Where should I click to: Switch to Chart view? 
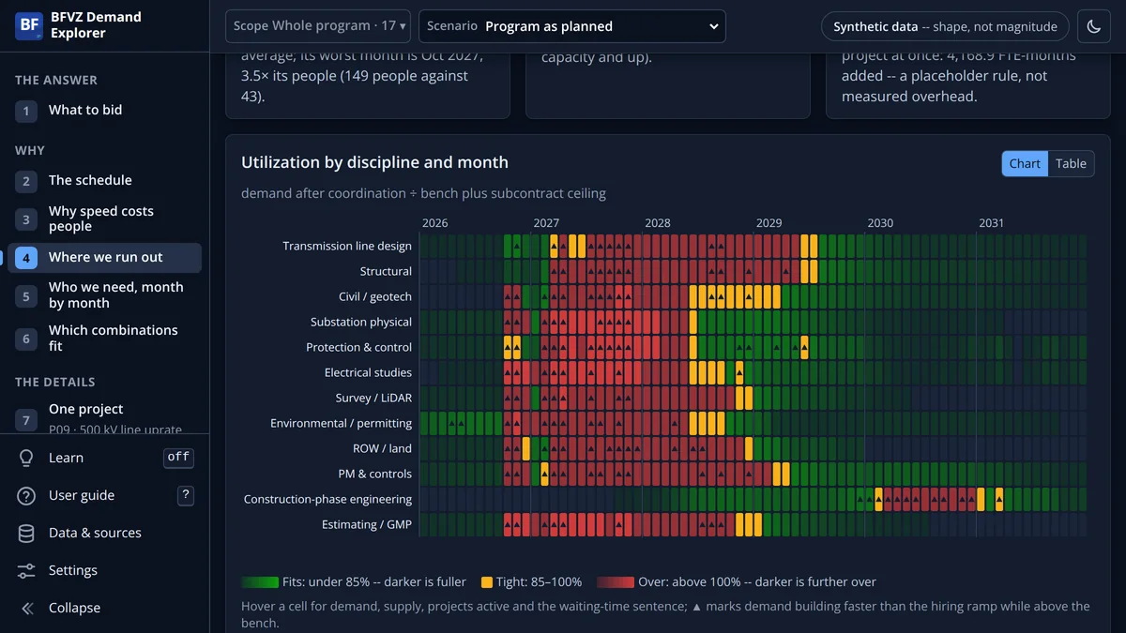[x=1025, y=163]
